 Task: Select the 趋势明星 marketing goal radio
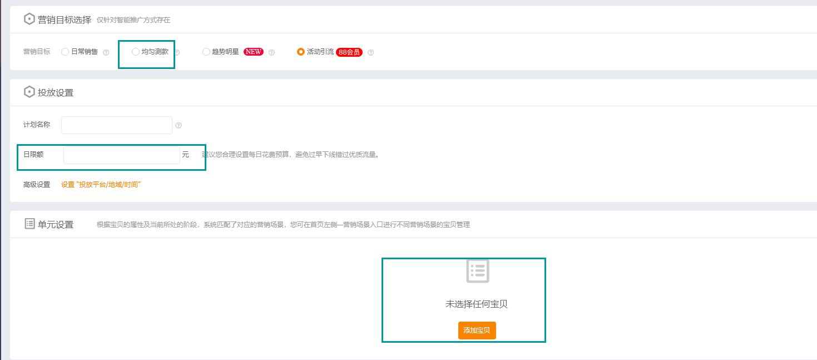[x=206, y=51]
